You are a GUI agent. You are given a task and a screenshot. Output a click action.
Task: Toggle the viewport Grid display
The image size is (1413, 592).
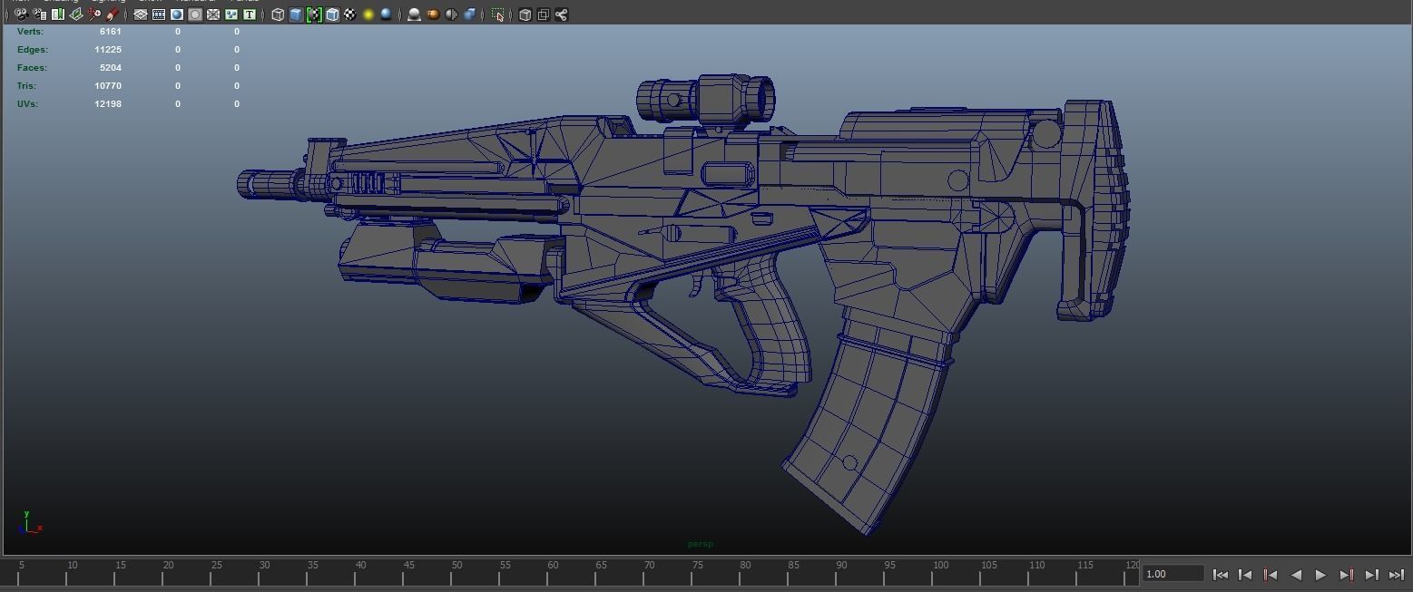141,15
